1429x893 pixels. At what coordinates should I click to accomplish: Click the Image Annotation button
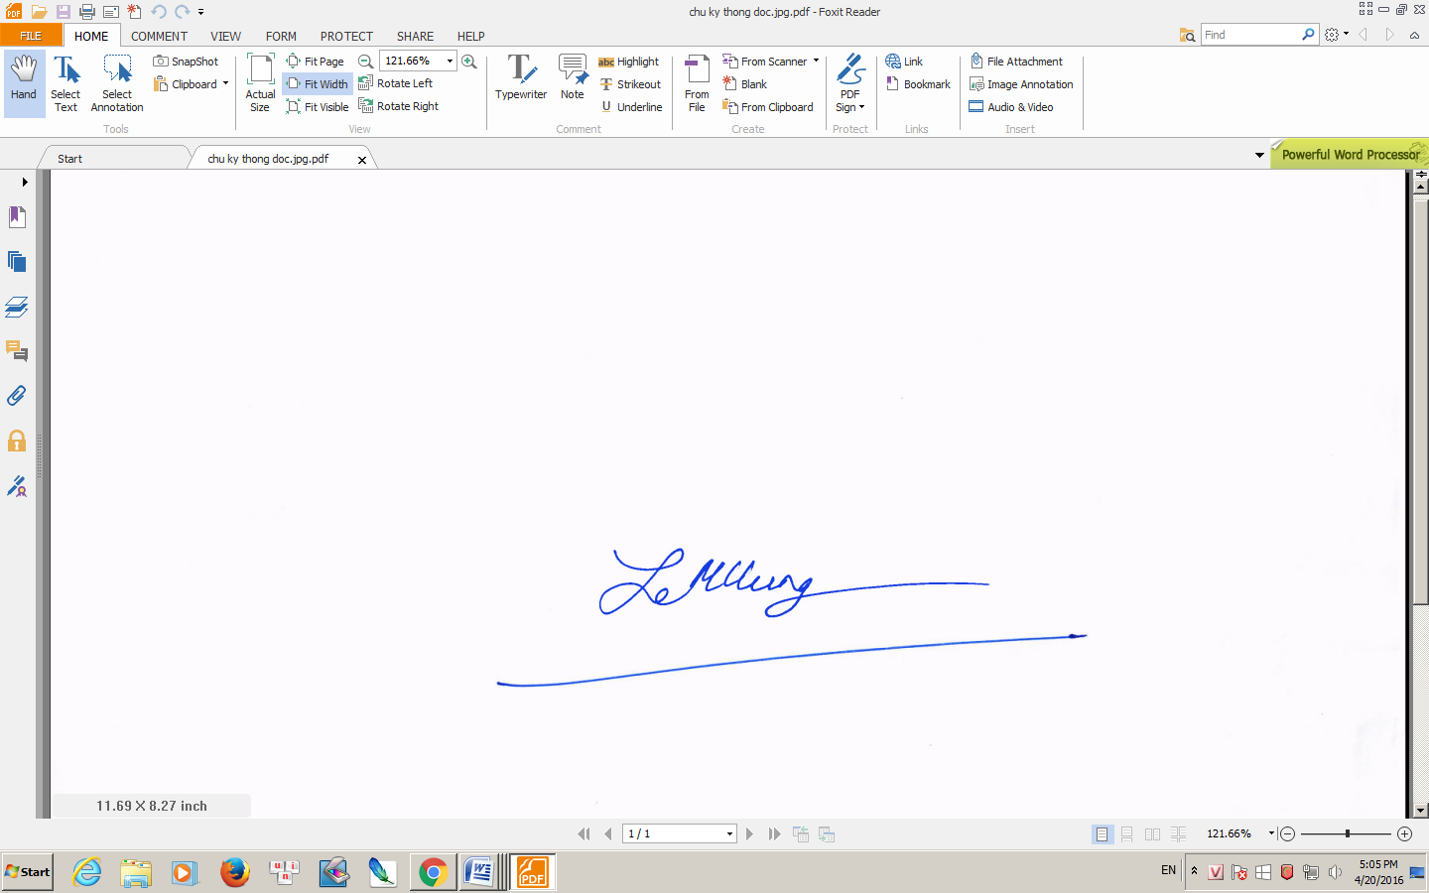(x=1021, y=84)
